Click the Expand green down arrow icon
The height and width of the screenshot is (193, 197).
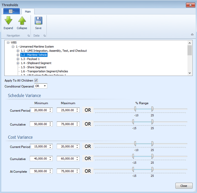pos(8,21)
